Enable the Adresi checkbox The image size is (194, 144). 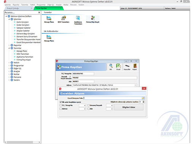pos(60,109)
